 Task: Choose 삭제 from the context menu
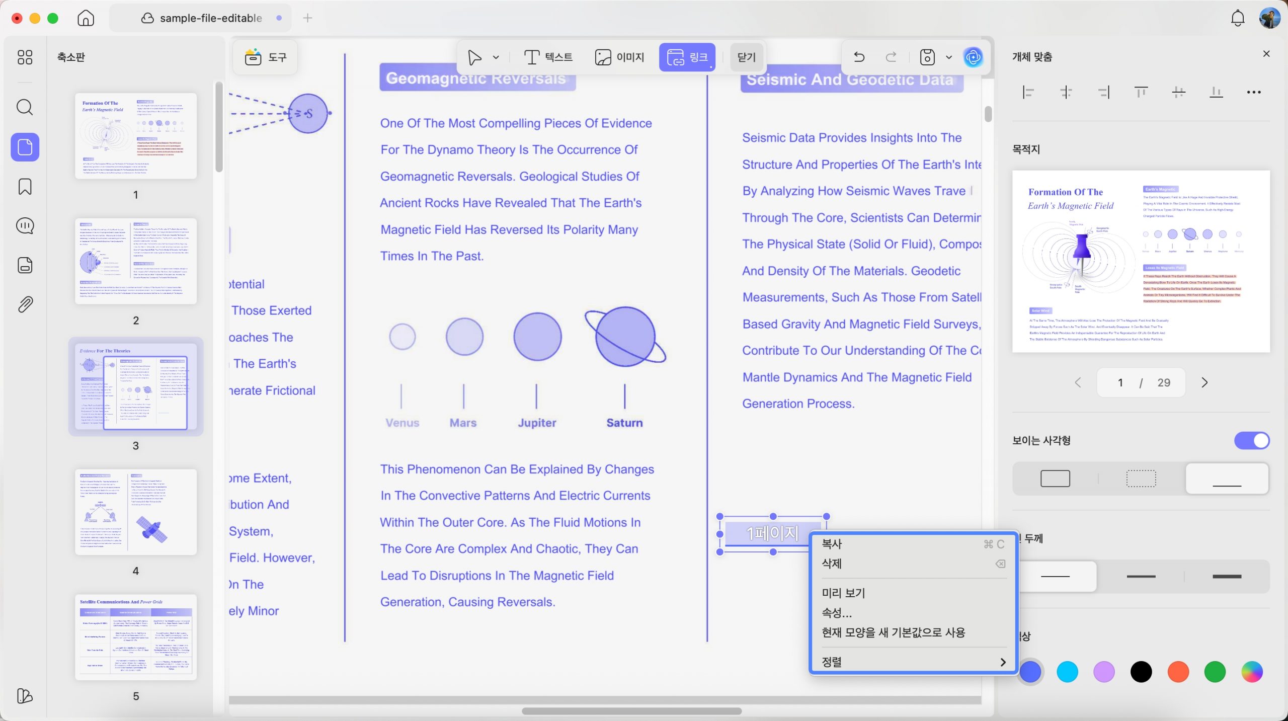913,564
